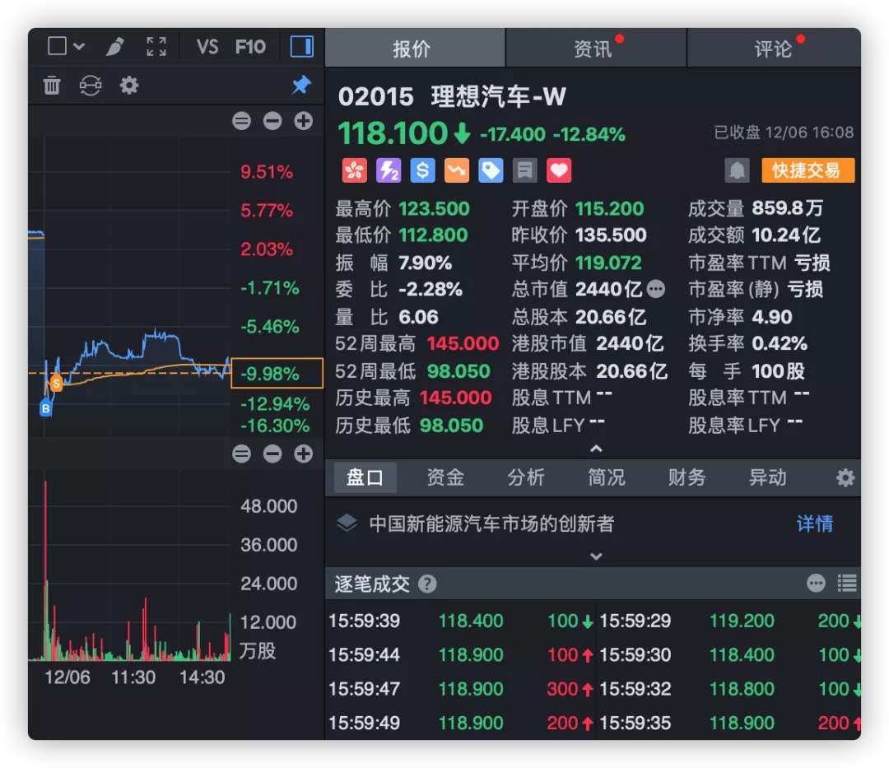The height and width of the screenshot is (768, 889).
Task: Open 逐笔成交 help question mark
Action: point(427,584)
